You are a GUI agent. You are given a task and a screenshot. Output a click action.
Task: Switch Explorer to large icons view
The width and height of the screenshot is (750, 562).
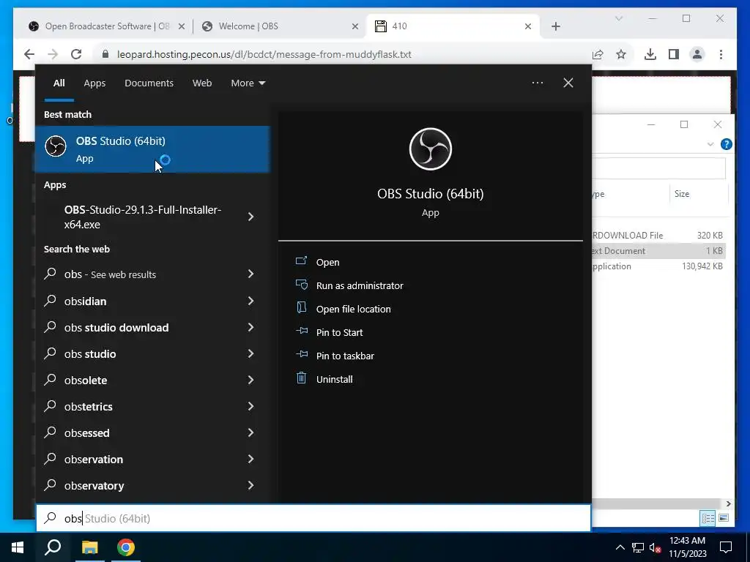click(724, 518)
